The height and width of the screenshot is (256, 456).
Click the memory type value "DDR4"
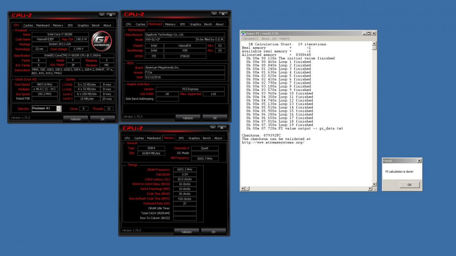coord(152,148)
